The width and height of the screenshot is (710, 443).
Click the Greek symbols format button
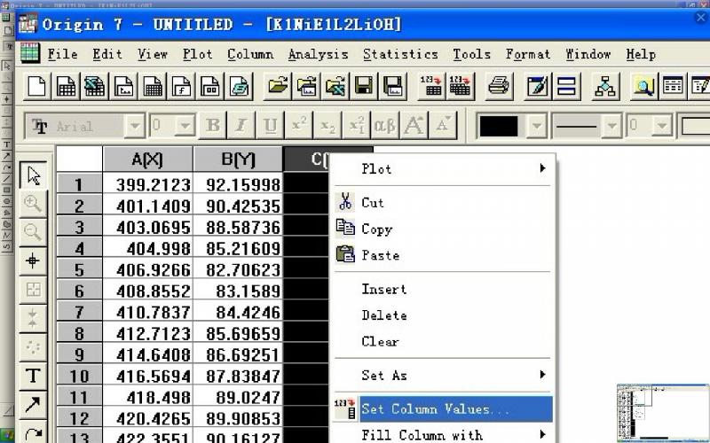click(385, 125)
